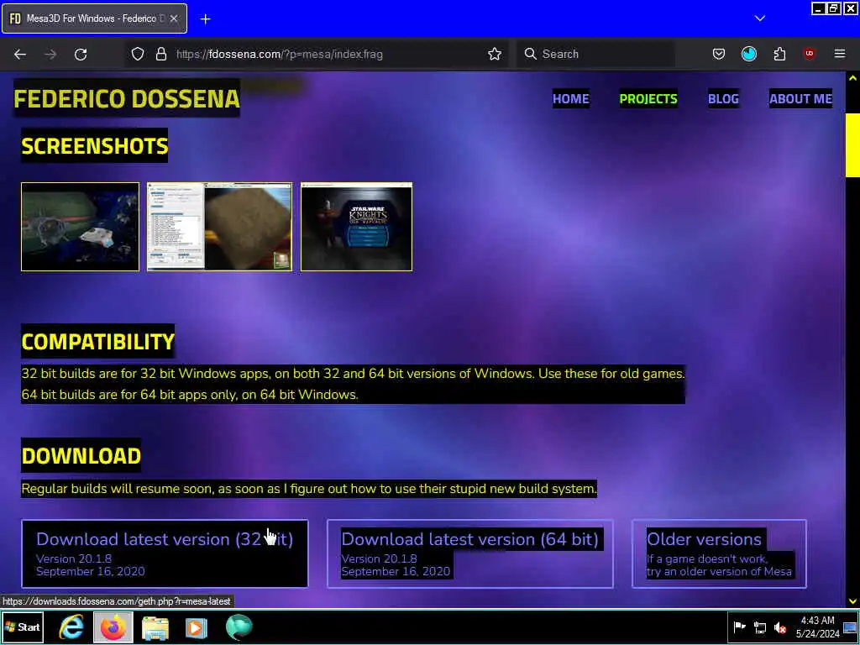860x645 pixels.
Task: Open the Save to Pocket icon
Action: tap(719, 54)
